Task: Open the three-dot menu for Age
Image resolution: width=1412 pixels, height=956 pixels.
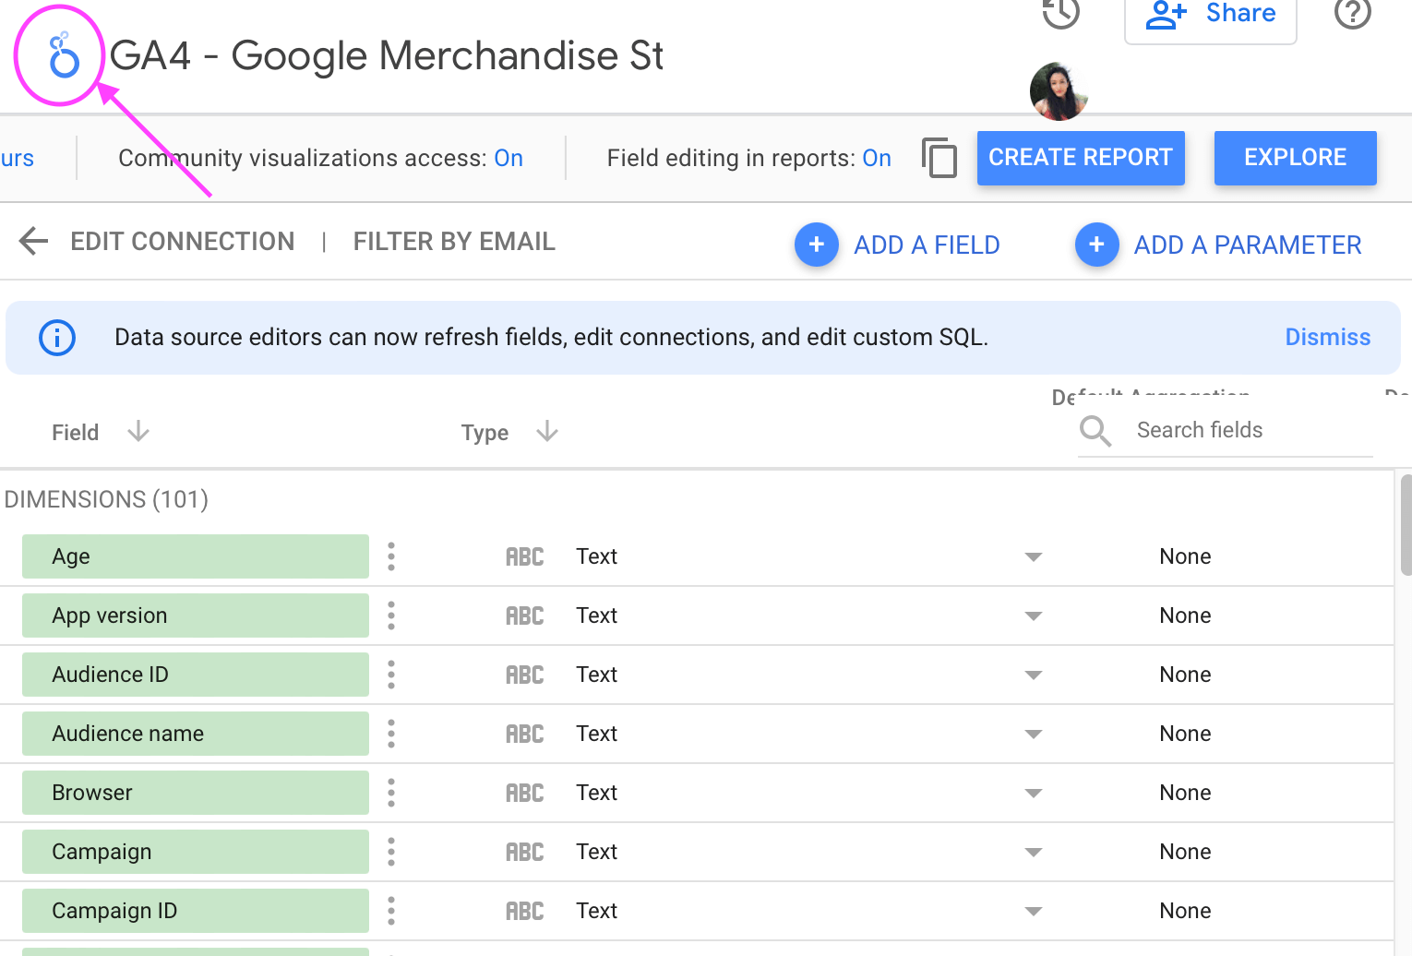Action: coord(391,556)
